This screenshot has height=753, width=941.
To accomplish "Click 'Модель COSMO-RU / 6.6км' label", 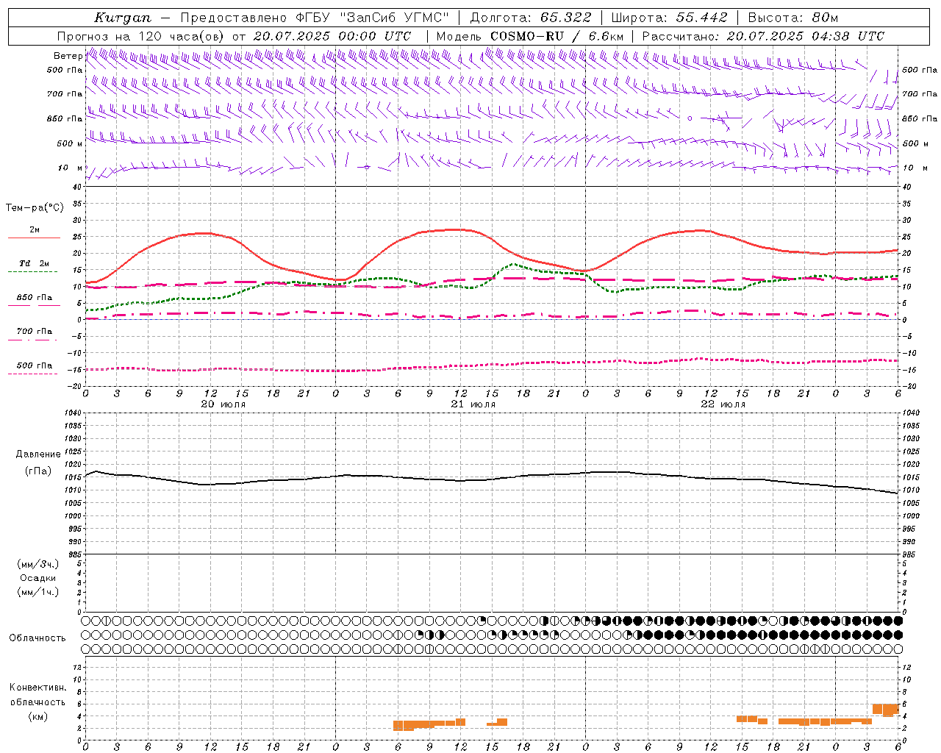I will coord(530,36).
